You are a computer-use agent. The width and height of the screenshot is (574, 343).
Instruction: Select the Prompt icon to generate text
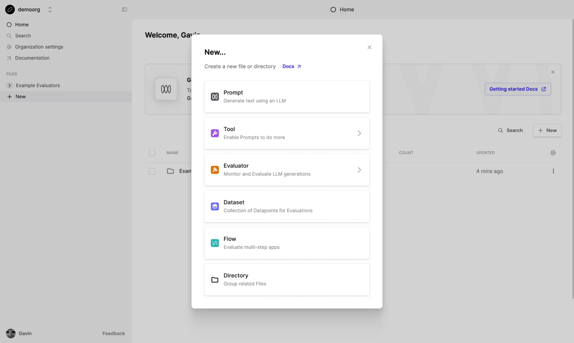pos(215,97)
